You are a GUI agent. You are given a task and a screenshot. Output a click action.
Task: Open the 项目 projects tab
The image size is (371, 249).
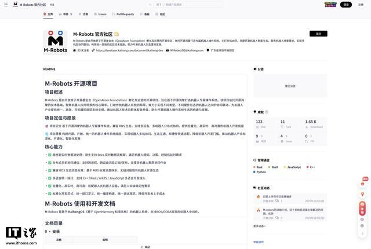pyautogui.click(x=66, y=14)
